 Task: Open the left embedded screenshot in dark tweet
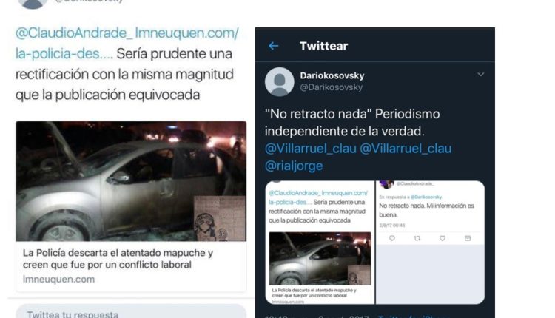(320, 243)
